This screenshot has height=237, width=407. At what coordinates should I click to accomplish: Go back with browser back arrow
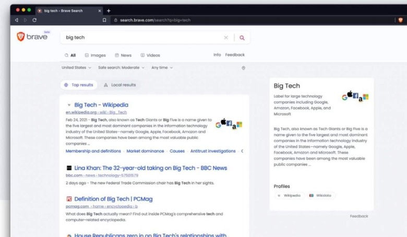coord(17,20)
